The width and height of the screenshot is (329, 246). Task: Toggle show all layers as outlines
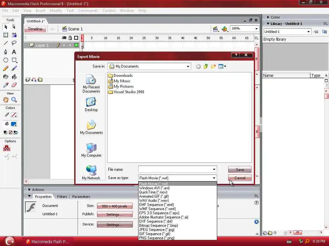pos(76,38)
